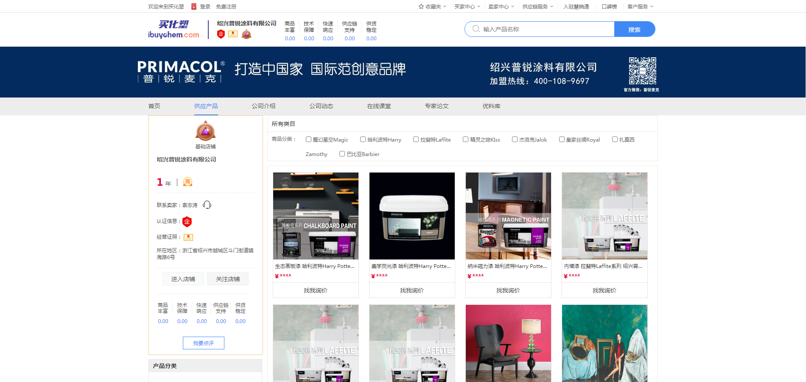The width and height of the screenshot is (806, 382).
Task: Open the 专家论文 tab
Action: (437, 106)
